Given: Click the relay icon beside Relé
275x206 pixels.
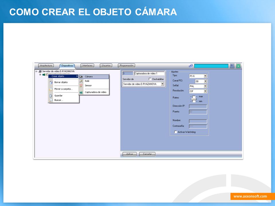Looking at the screenshot, I should (x=81, y=81).
